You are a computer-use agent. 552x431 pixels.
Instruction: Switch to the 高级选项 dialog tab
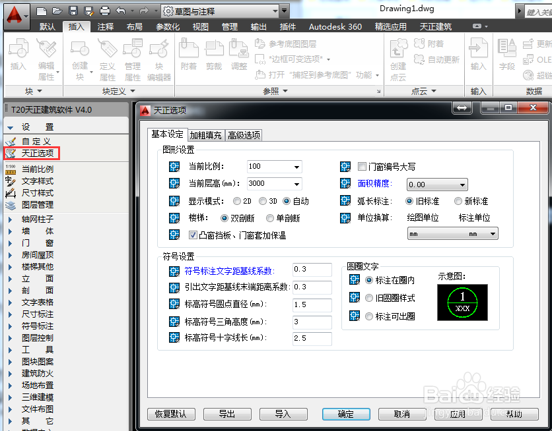(x=244, y=135)
